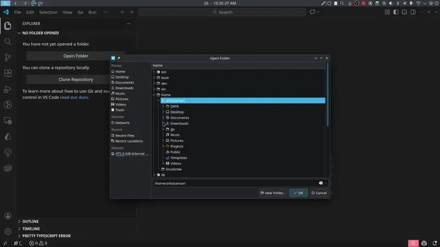The height and width of the screenshot is (247, 440).
Task: Click the Bluetooth icon in system tray
Action: (398, 3)
